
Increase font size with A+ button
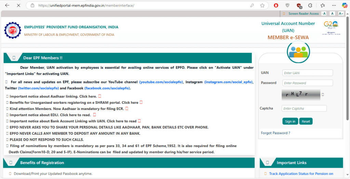pyautogui.click(x=341, y=14)
